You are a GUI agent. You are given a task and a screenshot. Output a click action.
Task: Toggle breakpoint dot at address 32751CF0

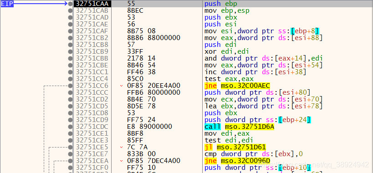tap(70, 168)
